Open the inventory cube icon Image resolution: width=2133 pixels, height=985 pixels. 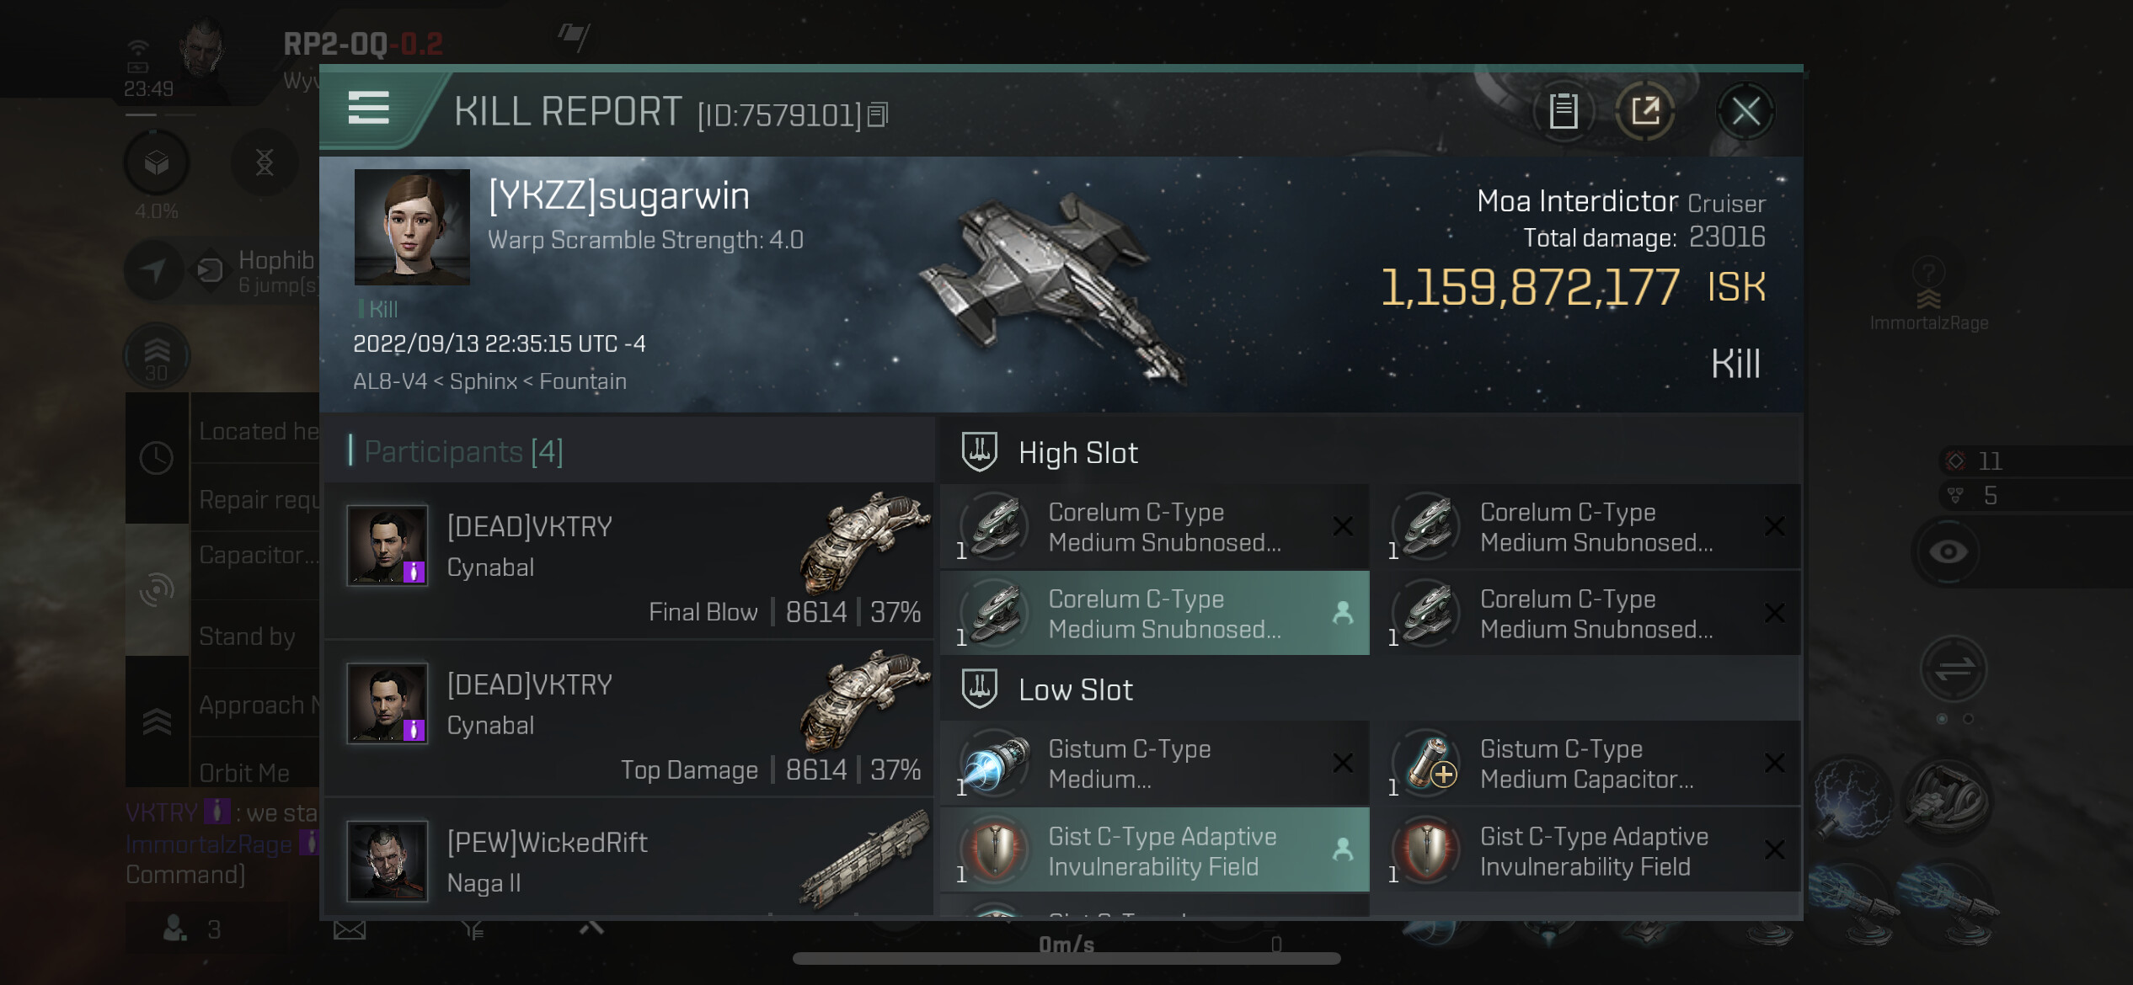(157, 162)
